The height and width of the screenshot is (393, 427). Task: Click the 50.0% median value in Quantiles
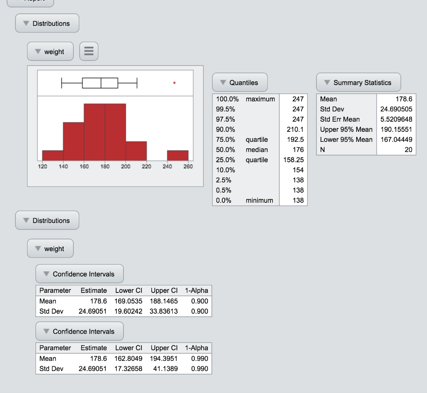[298, 150]
